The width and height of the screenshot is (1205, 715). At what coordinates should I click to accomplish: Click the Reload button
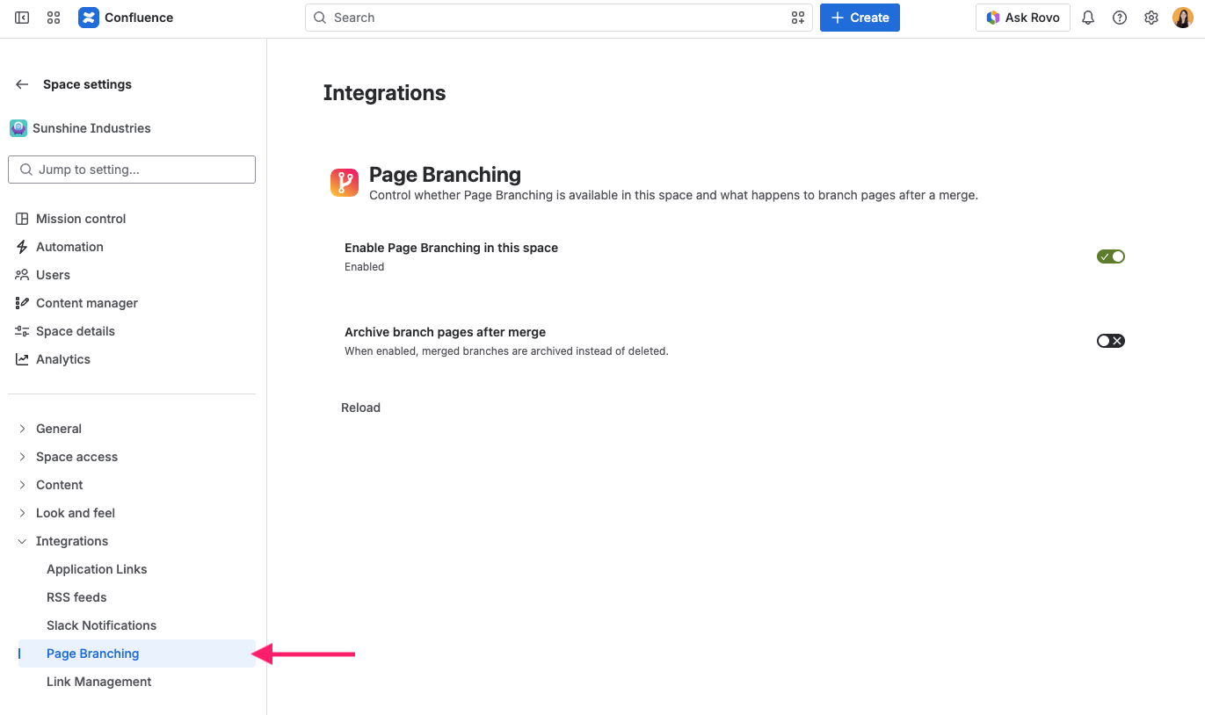[360, 408]
